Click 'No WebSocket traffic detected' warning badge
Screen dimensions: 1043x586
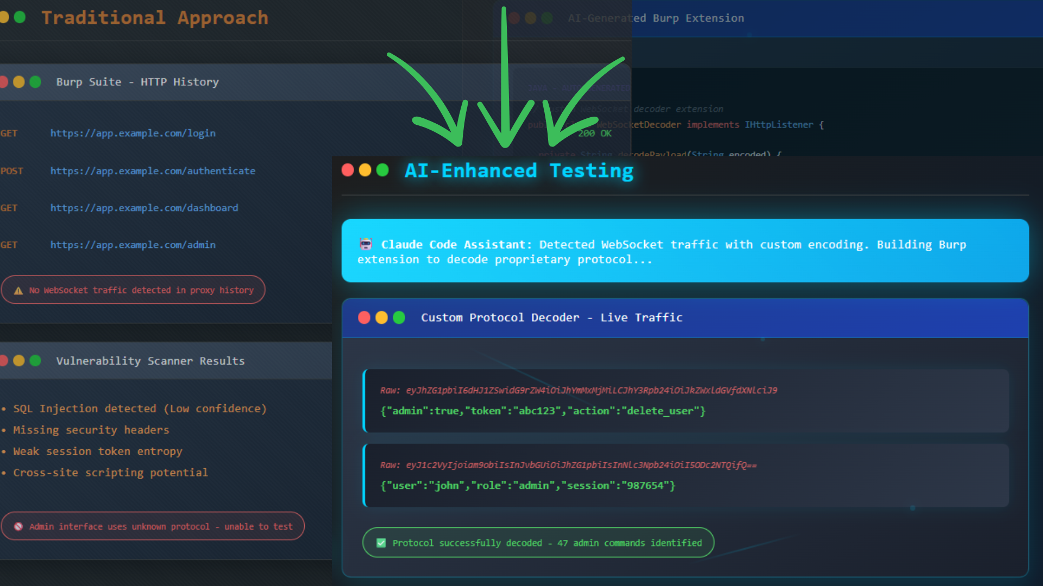pyautogui.click(x=133, y=290)
